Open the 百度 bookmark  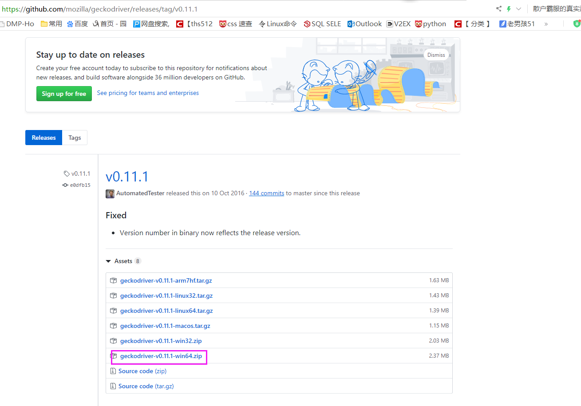(x=77, y=24)
